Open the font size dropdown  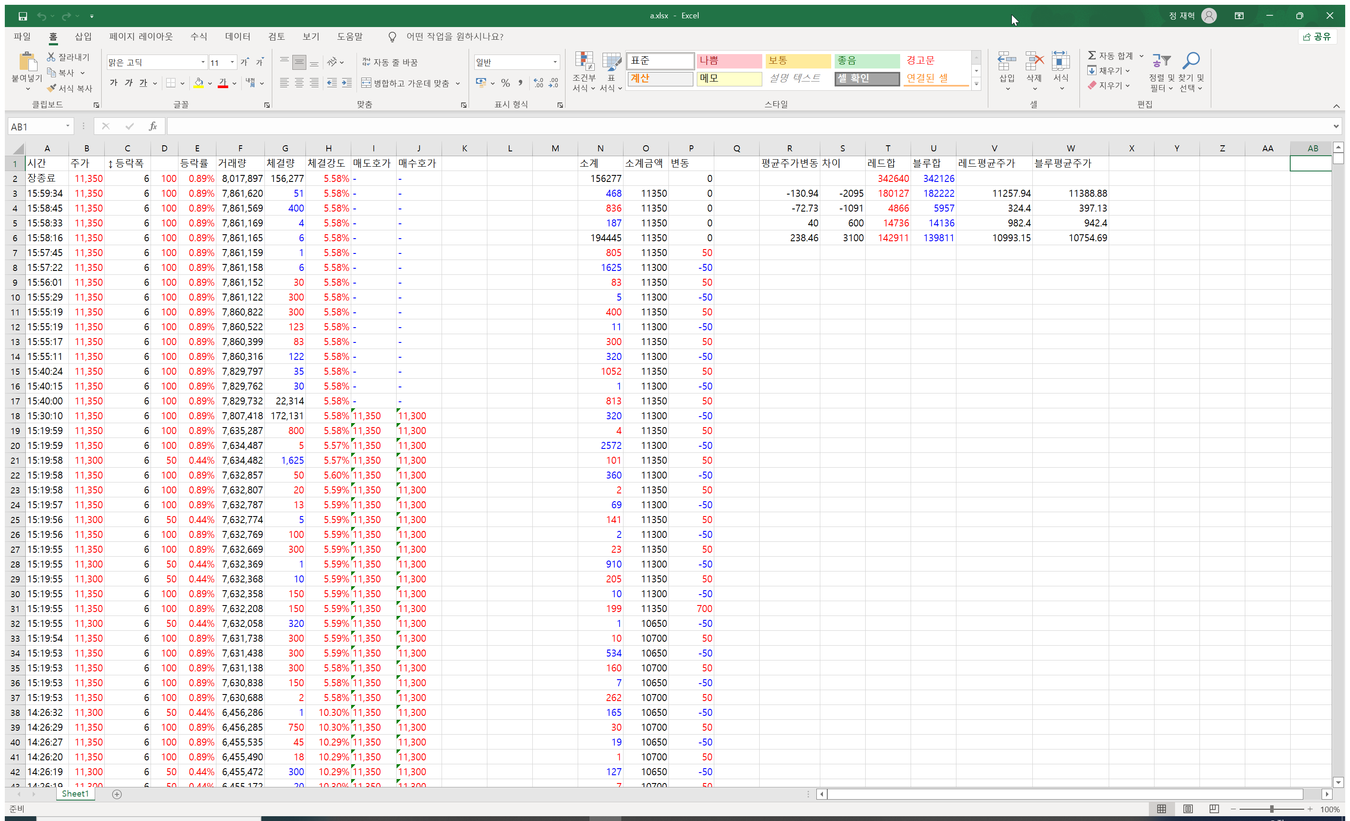pos(232,62)
